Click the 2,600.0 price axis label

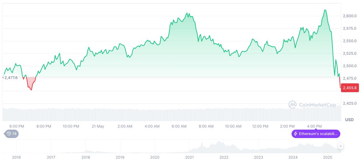[x=350, y=16]
